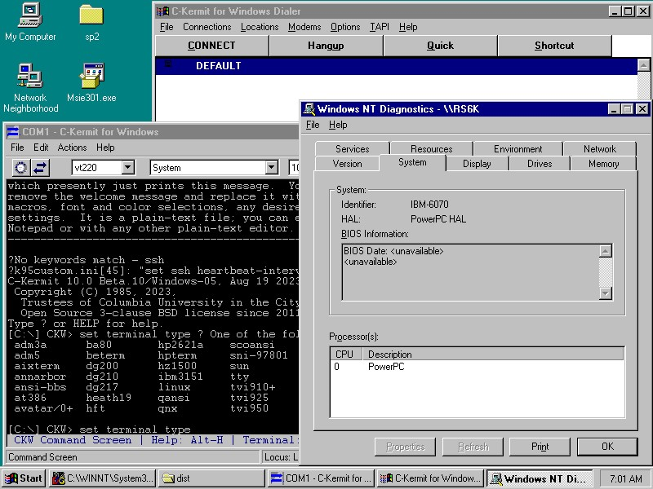Click the Print button in NT Diagnostics
Viewport: 653px width, 489px height.
coord(540,447)
